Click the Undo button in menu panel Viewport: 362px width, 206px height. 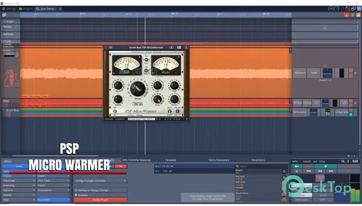(19, 166)
